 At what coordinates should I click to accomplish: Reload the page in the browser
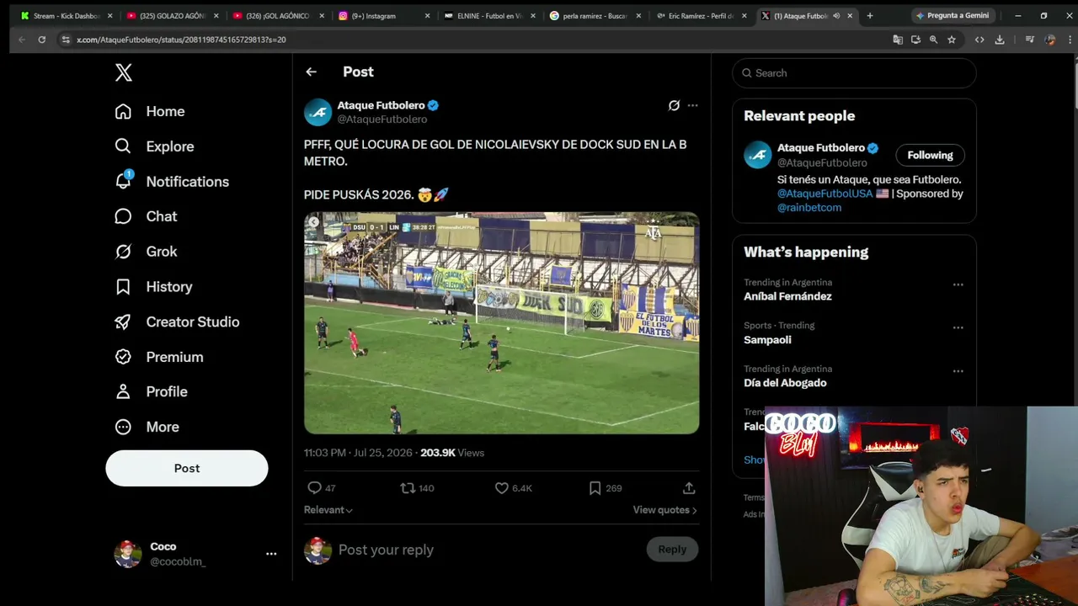pos(42,40)
